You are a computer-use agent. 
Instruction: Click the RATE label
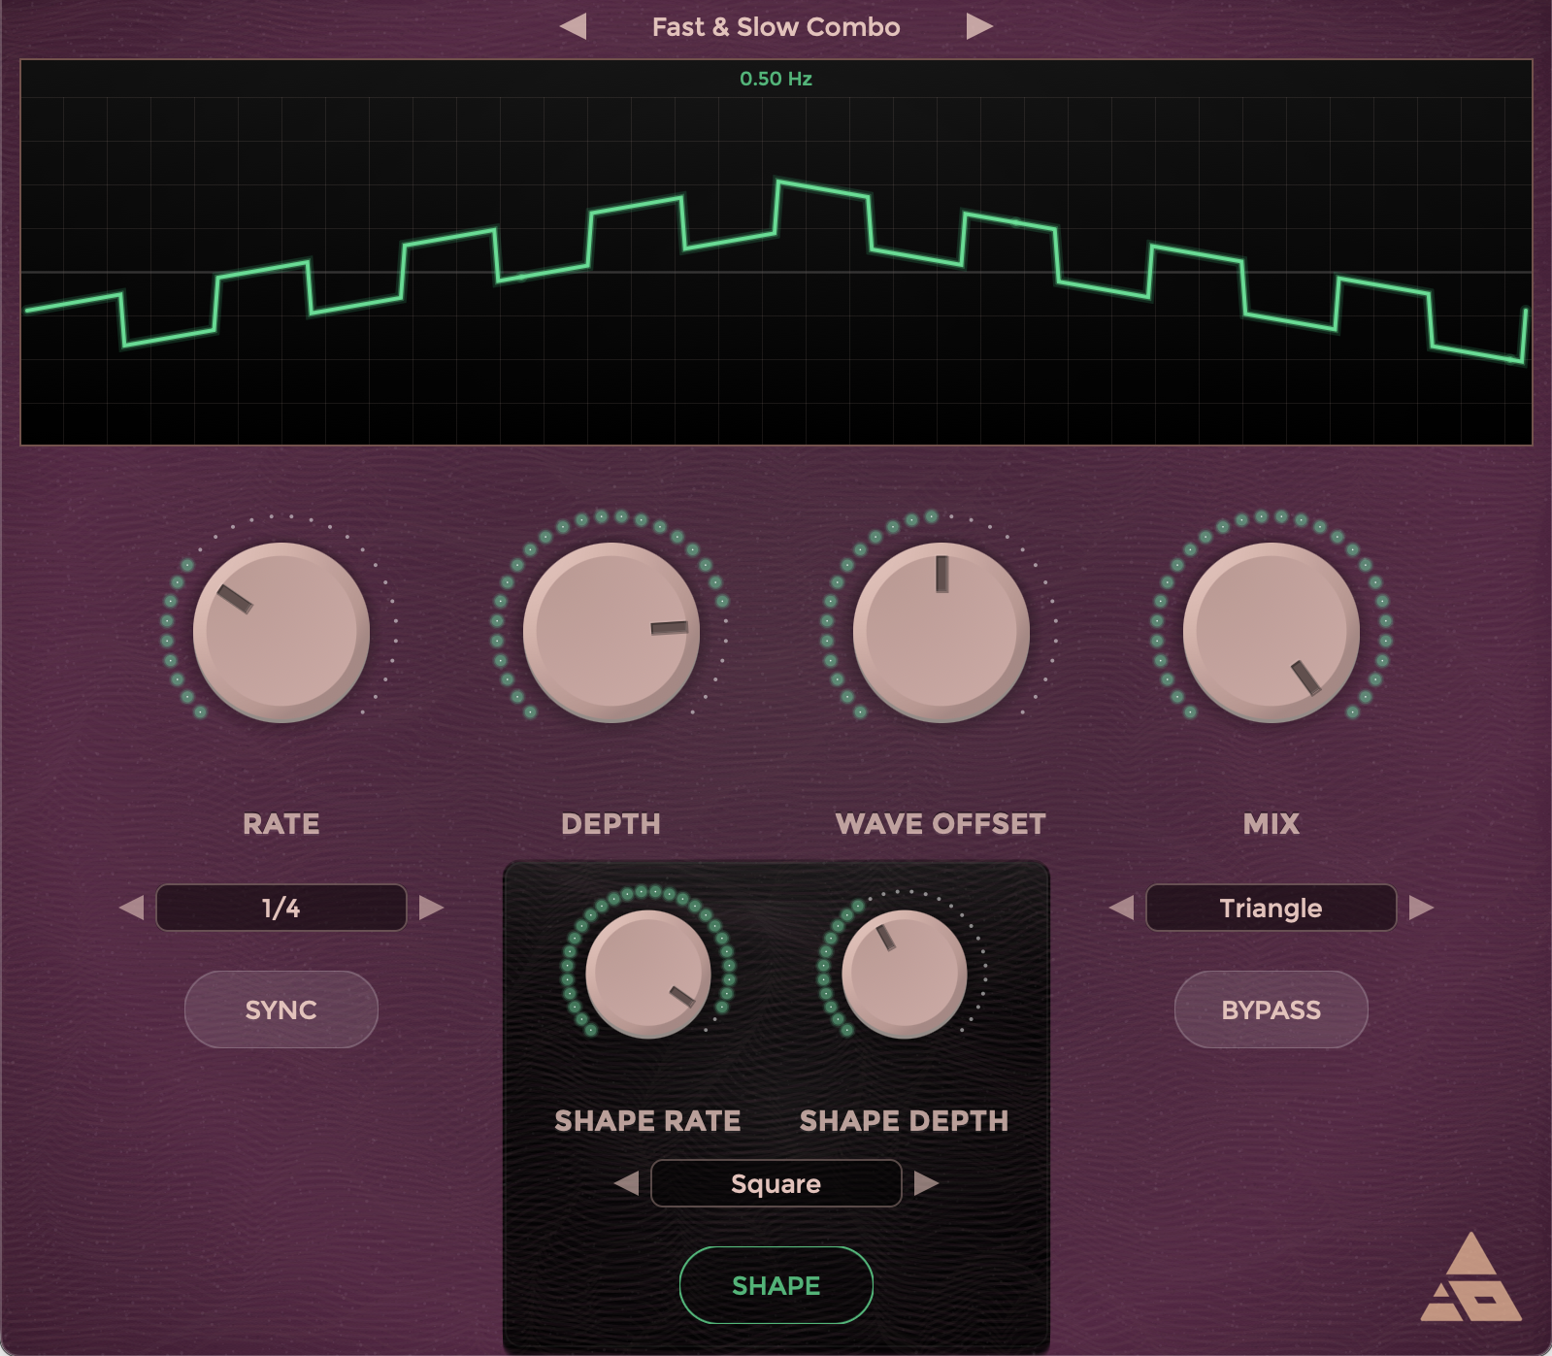pos(281,824)
